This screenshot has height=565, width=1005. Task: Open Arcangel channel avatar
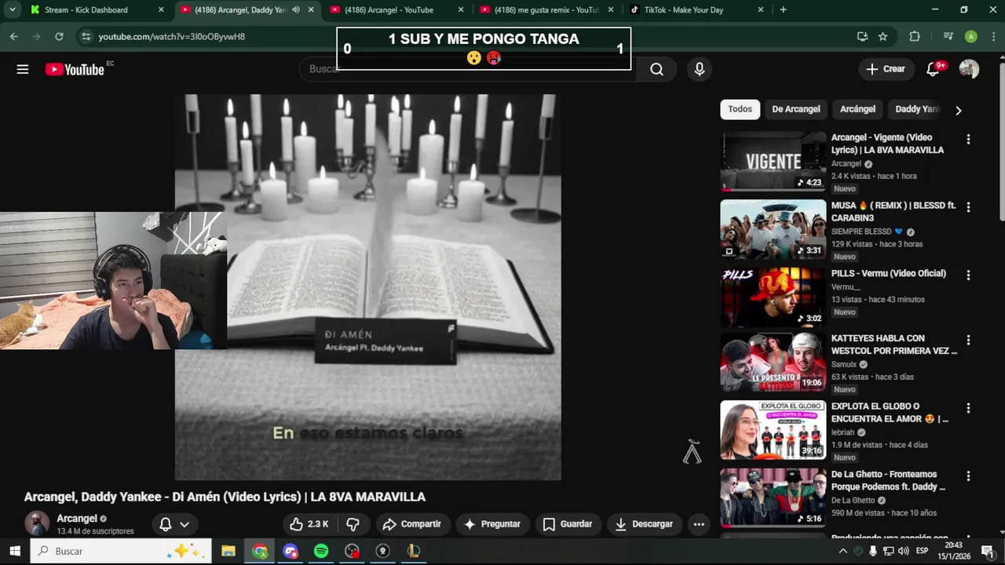click(37, 523)
